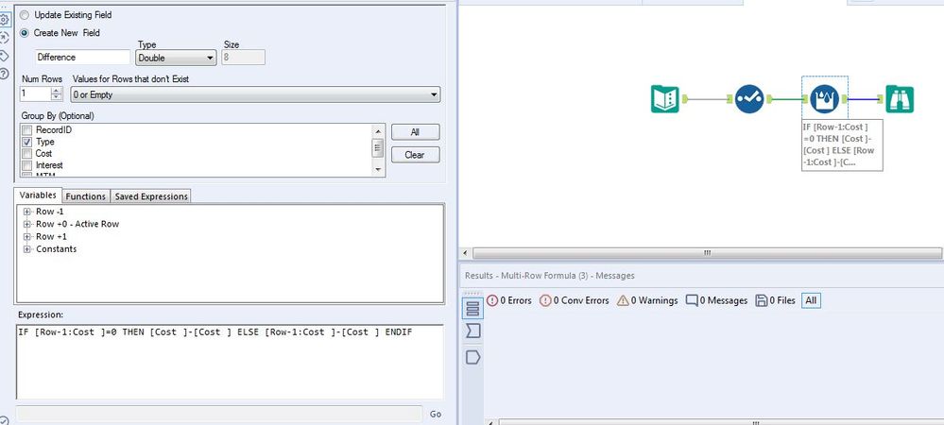The width and height of the screenshot is (944, 425).
Task: Filter results by 0 Warnings
Action: tap(647, 300)
